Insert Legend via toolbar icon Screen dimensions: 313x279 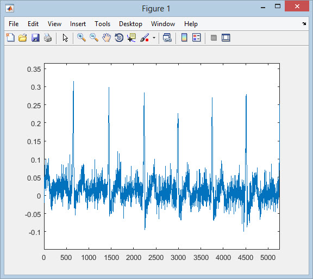[x=196, y=38]
